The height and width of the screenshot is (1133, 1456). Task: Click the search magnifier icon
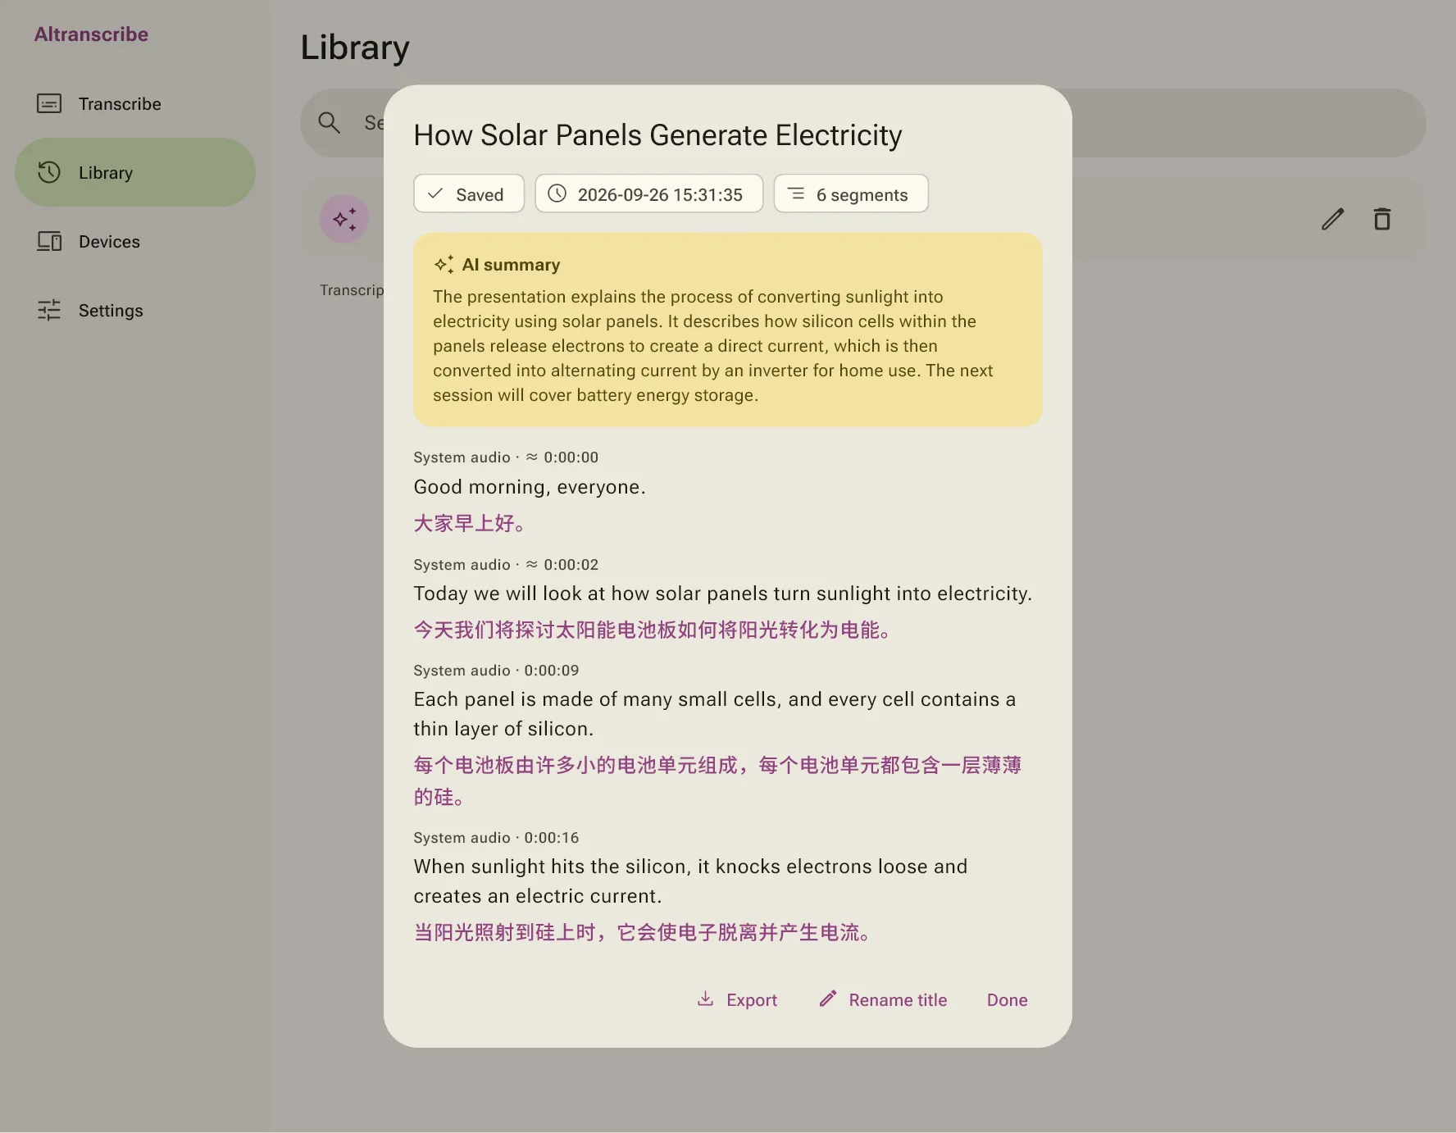[330, 123]
